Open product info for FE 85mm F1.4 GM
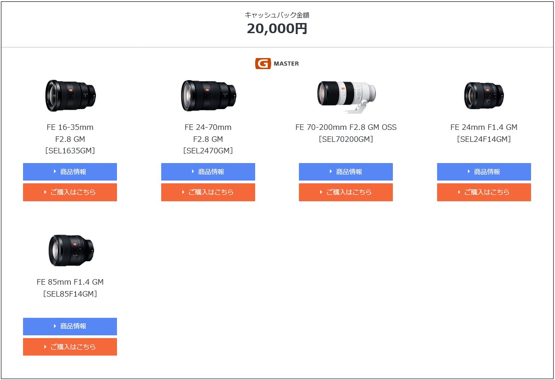 coord(70,327)
